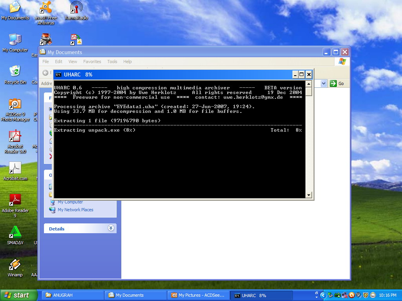Select the PDF converter shortcut on desktop

pyautogui.click(x=76, y=39)
